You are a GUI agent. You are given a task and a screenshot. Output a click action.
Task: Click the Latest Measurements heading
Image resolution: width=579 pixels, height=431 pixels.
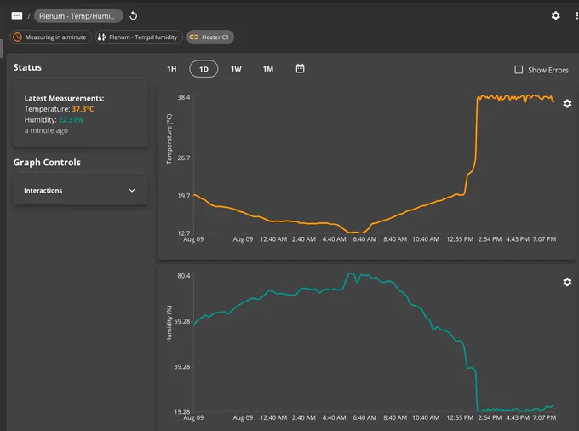click(64, 98)
